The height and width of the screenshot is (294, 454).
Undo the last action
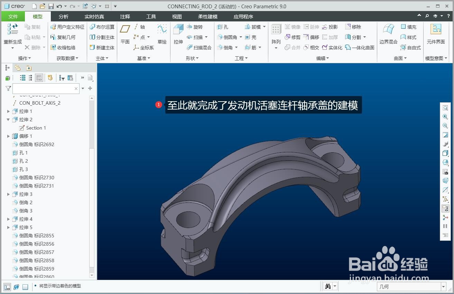pos(59,6)
